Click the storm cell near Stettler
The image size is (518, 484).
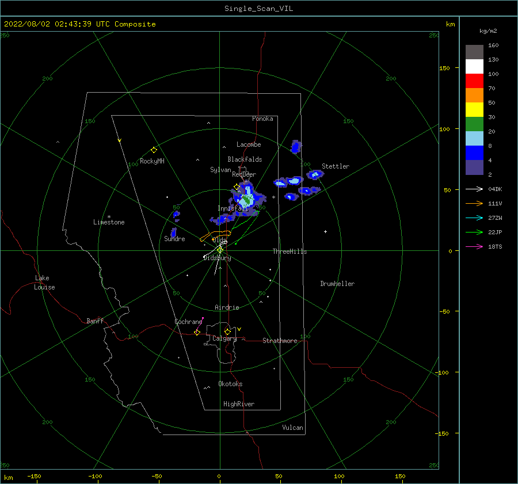(x=315, y=174)
